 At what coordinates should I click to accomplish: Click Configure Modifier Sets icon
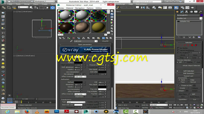click(199, 37)
